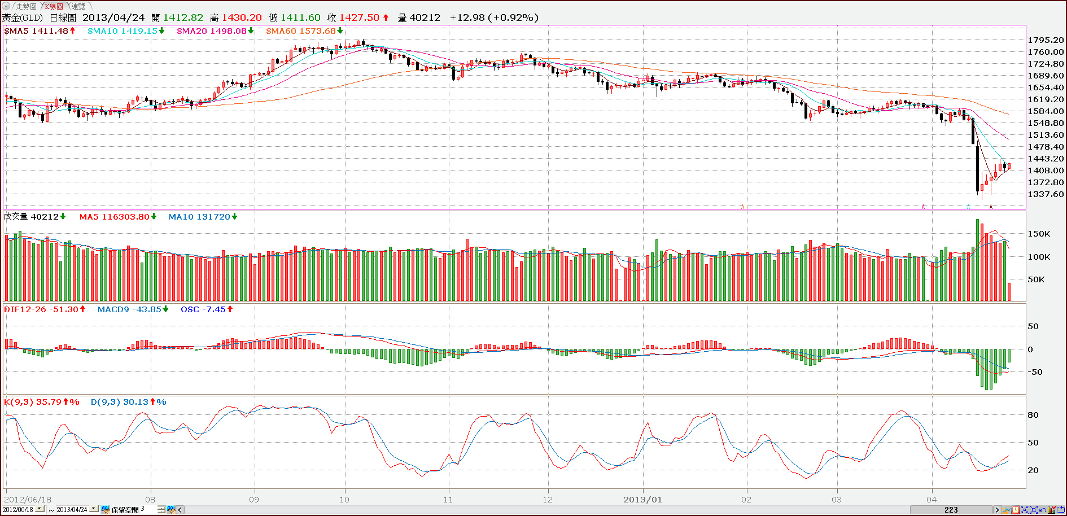Click the +12.98 (+0.92%) change value
The image size is (1067, 516).
(x=494, y=18)
